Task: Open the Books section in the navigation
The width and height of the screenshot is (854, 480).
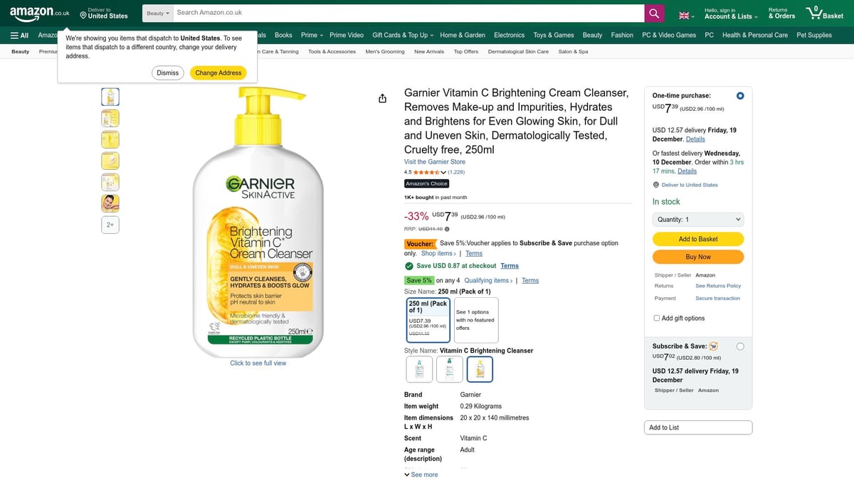Action: pos(283,34)
